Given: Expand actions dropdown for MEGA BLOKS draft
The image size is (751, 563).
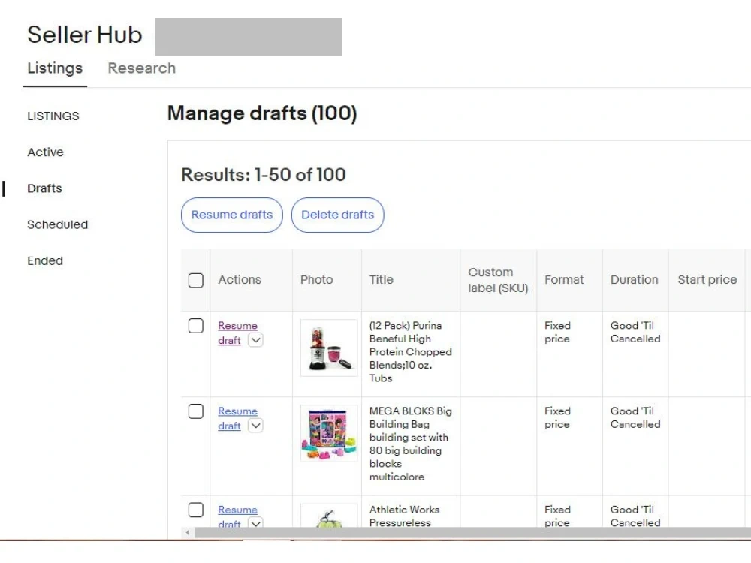Looking at the screenshot, I should (256, 426).
